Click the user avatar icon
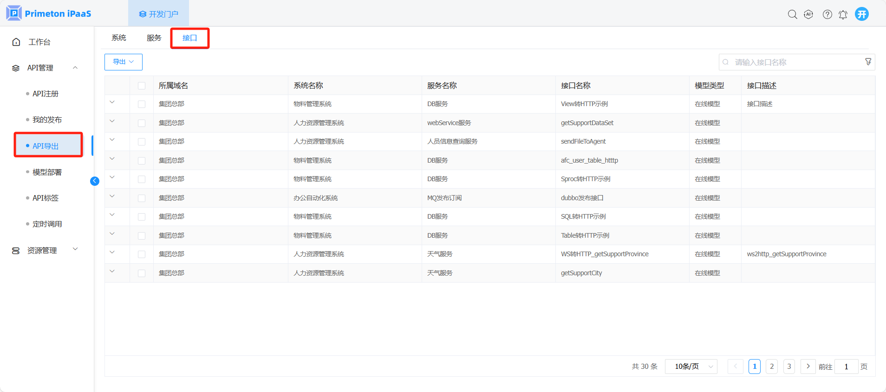The width and height of the screenshot is (886, 392). pyautogui.click(x=862, y=14)
